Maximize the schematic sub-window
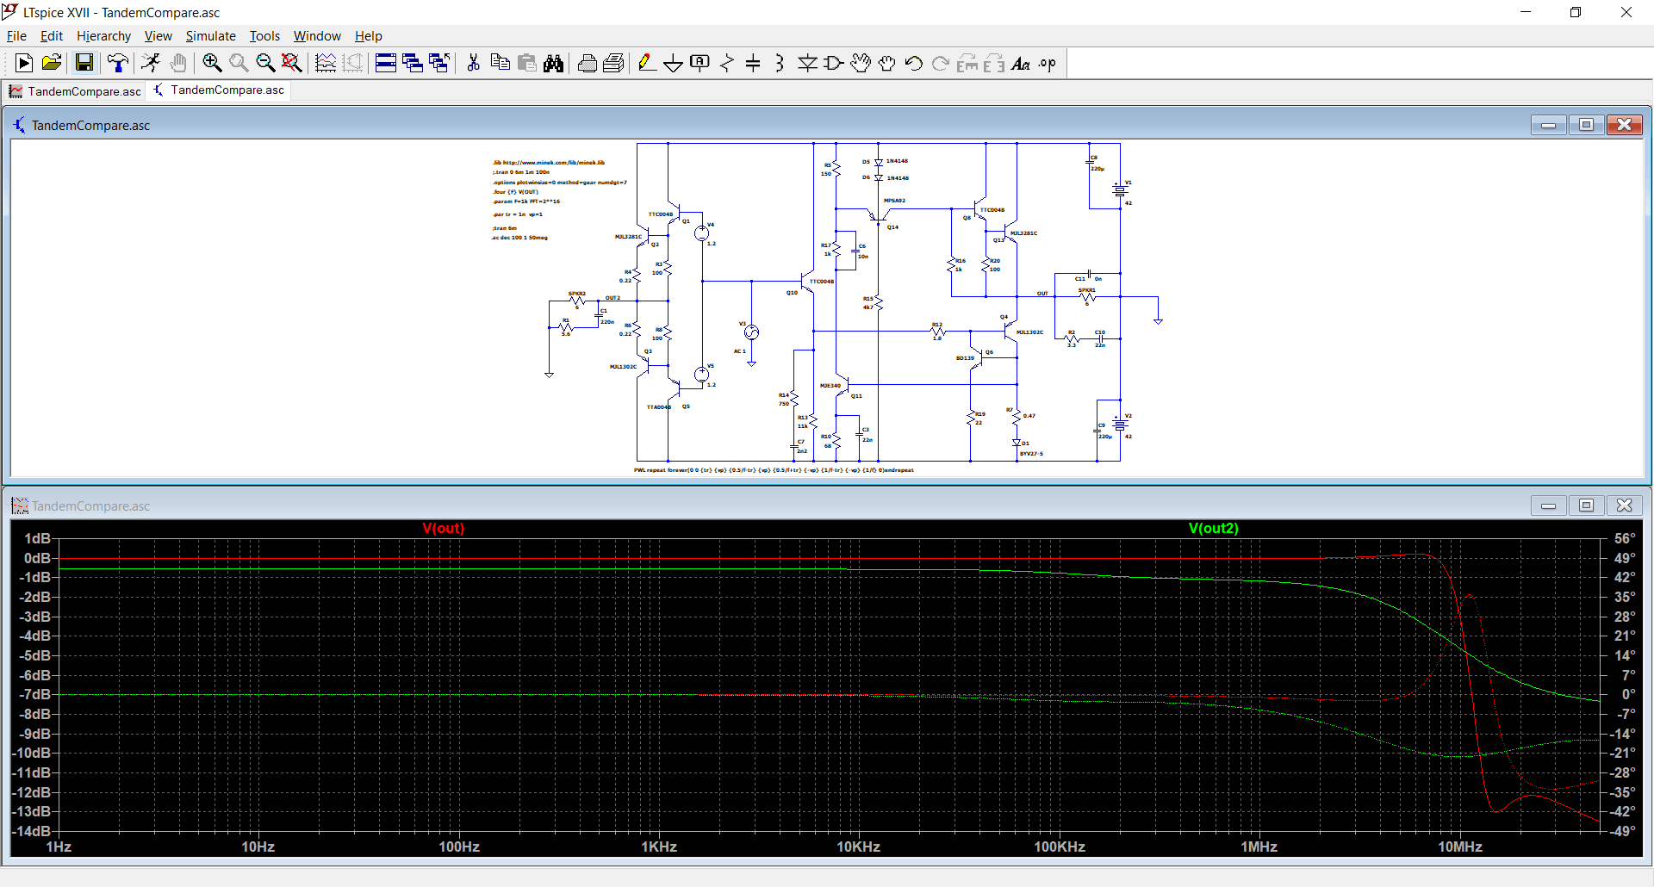Viewport: 1654px width, 887px height. 1586,125
